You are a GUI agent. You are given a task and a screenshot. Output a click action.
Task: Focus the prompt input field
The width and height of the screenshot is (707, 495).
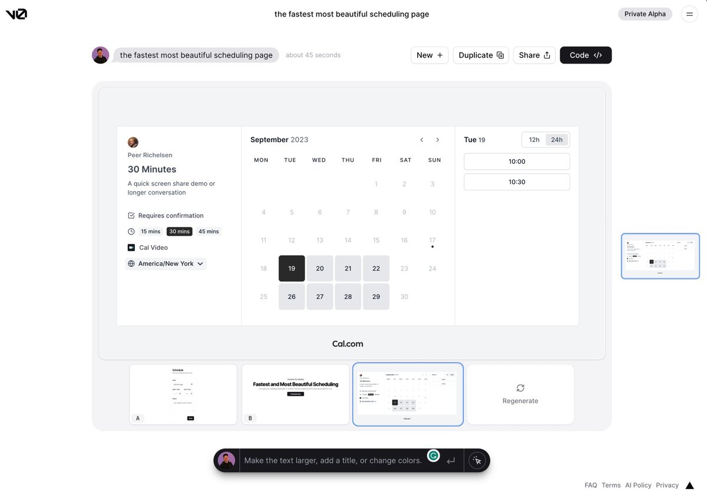[333, 460]
